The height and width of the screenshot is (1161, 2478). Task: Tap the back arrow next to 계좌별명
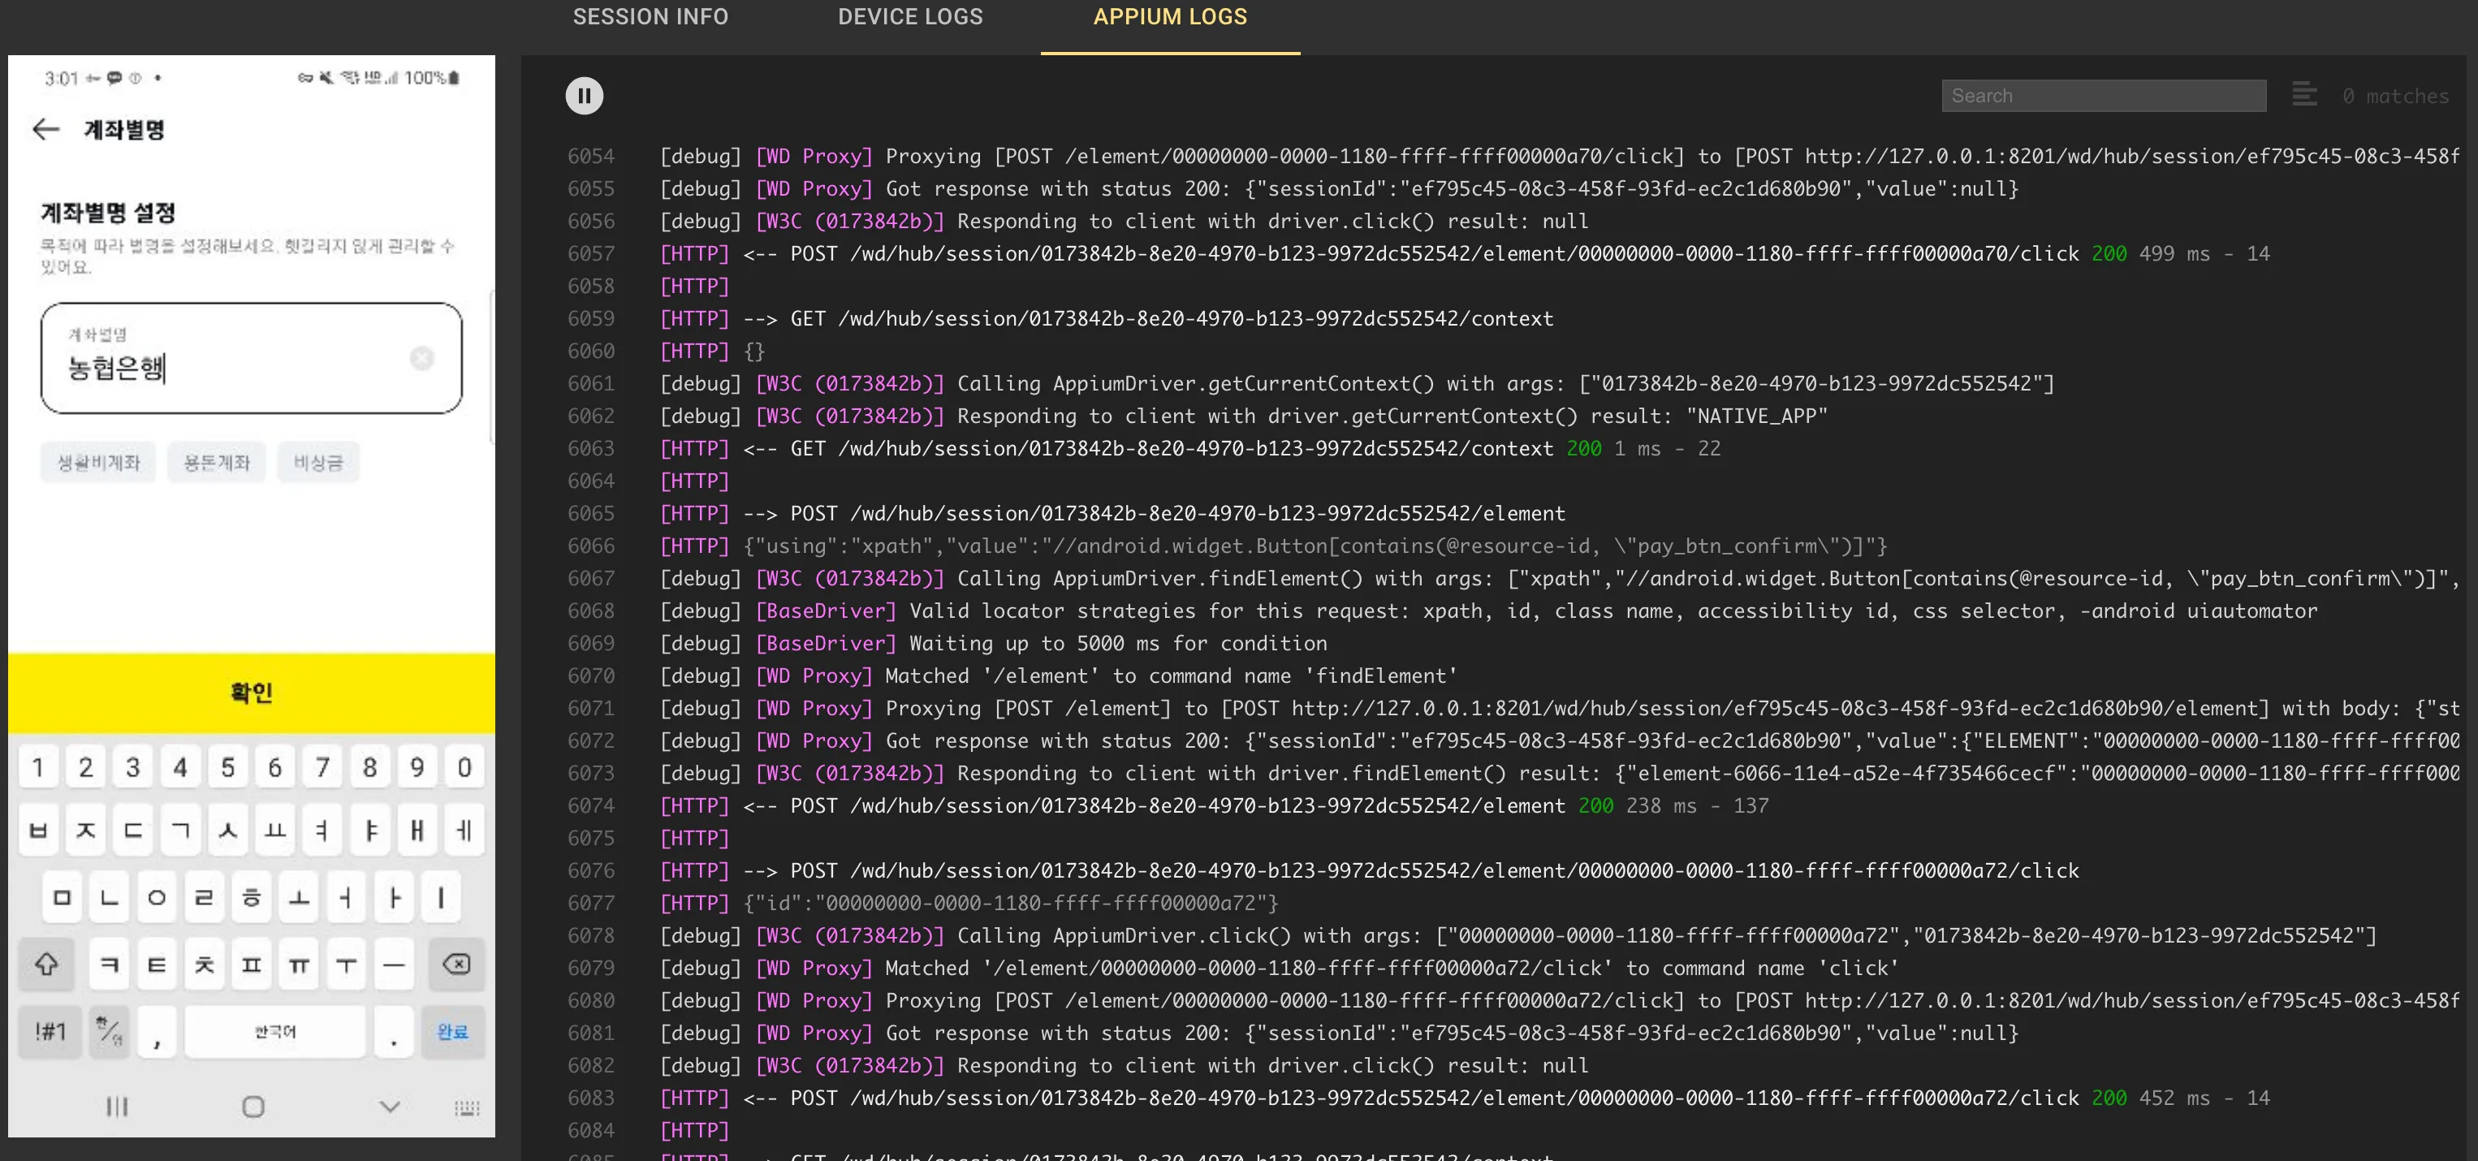[x=45, y=129]
